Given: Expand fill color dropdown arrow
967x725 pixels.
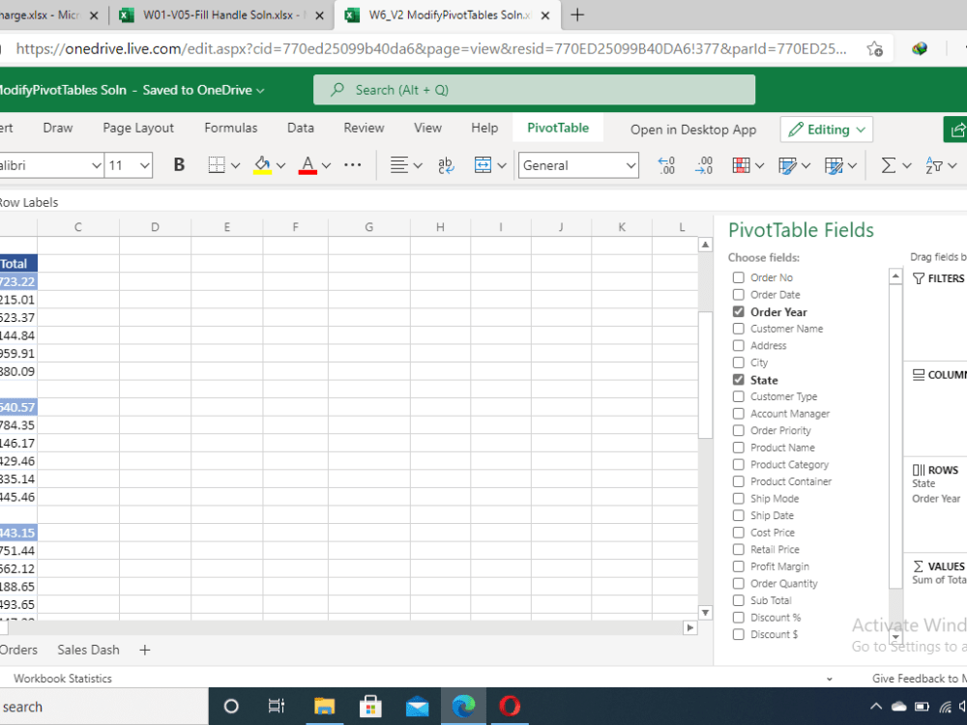Looking at the screenshot, I should (281, 165).
